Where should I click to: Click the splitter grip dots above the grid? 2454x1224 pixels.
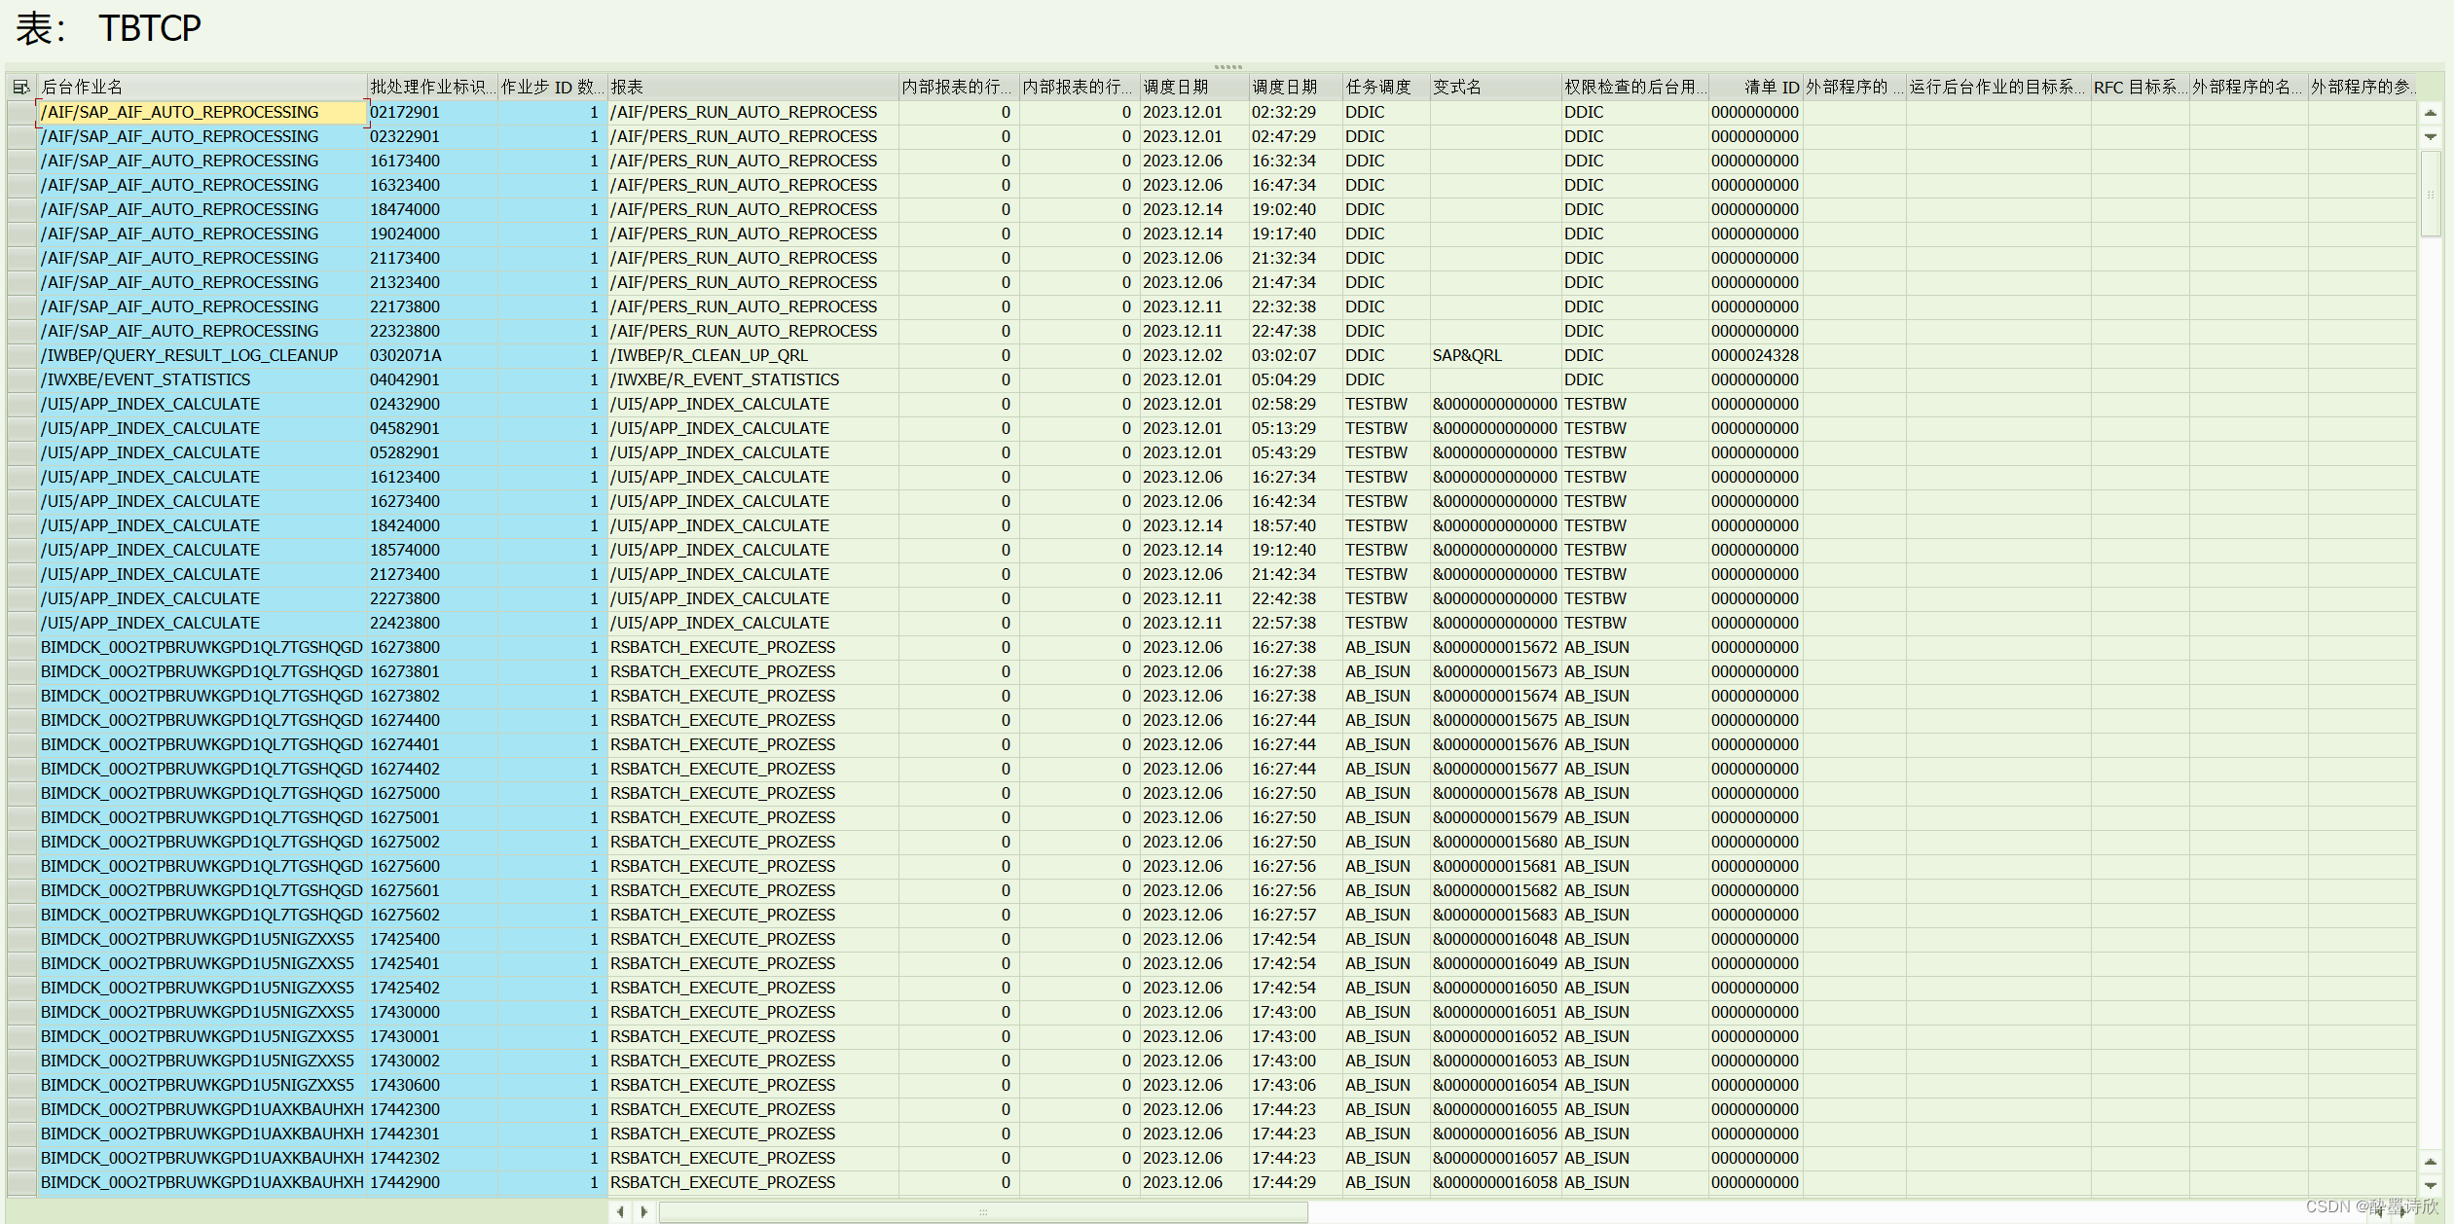point(1227,67)
